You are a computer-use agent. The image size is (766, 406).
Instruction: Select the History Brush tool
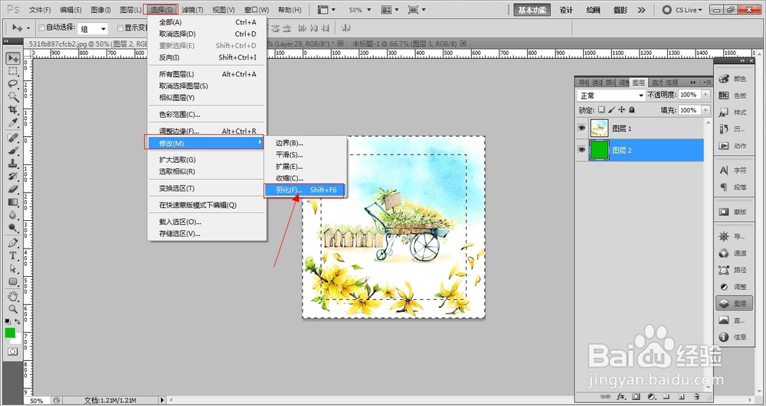[x=13, y=176]
